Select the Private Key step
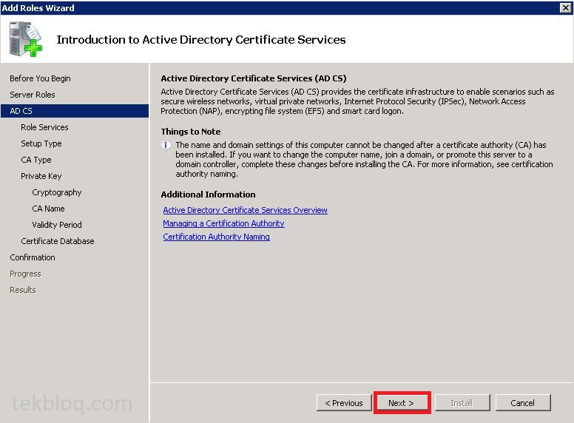The image size is (574, 423). 41,176
